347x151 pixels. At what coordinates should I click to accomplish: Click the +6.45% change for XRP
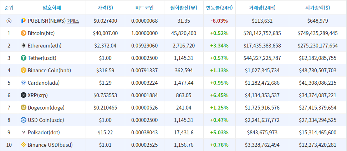[x=219, y=95]
